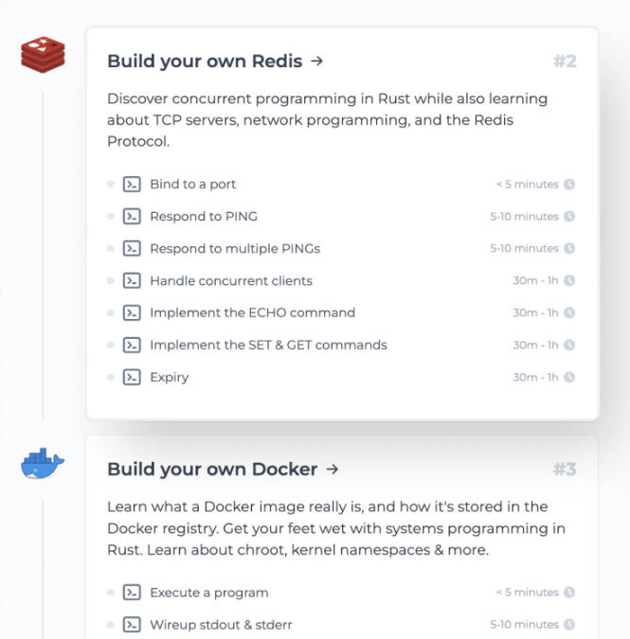Click the #3 course number badge
The image size is (630, 639).
click(565, 470)
